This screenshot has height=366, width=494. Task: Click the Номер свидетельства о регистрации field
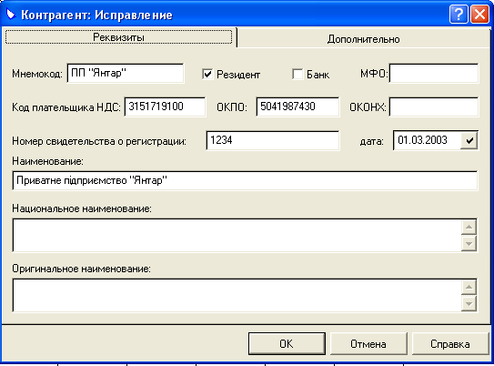[273, 140]
